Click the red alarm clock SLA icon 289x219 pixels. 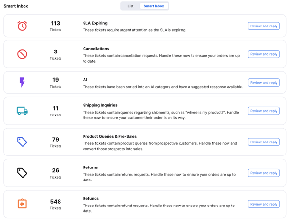coord(22,26)
